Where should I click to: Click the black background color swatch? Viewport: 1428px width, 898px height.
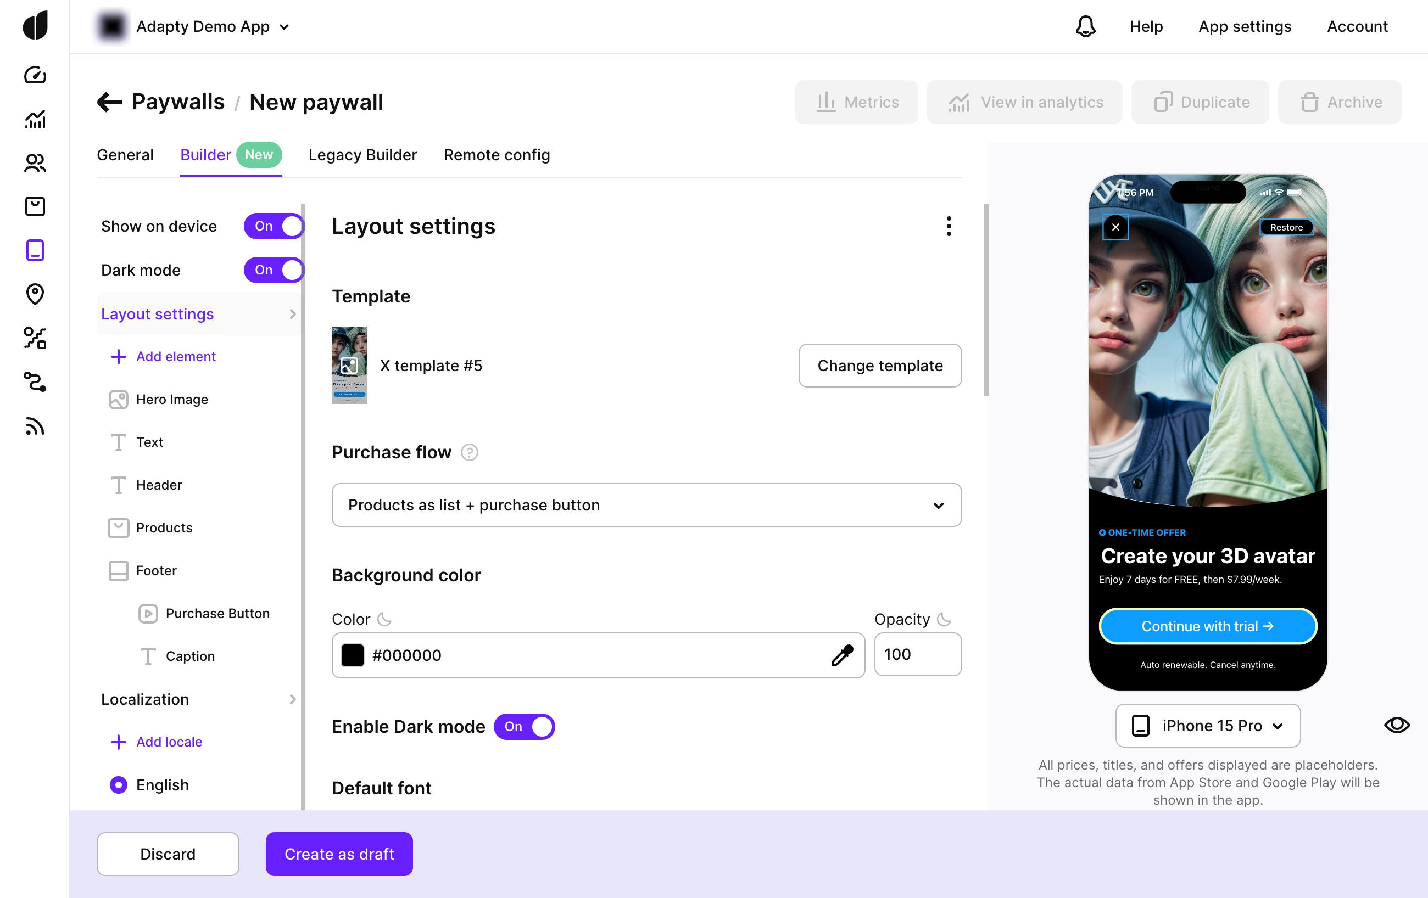pos(352,655)
